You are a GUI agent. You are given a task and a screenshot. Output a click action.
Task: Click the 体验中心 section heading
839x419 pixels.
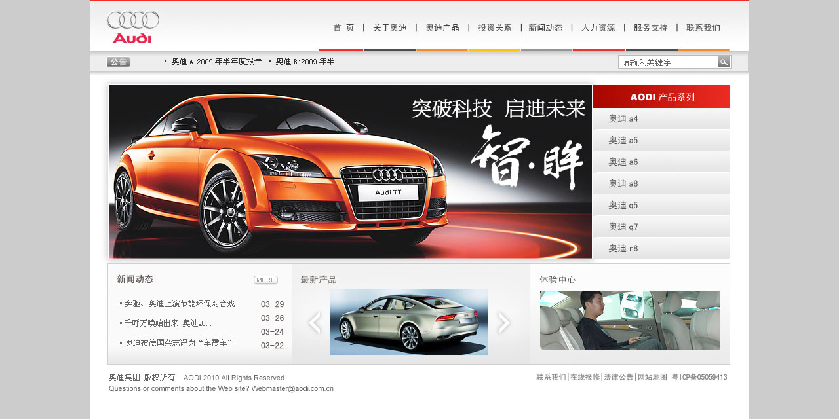point(558,280)
